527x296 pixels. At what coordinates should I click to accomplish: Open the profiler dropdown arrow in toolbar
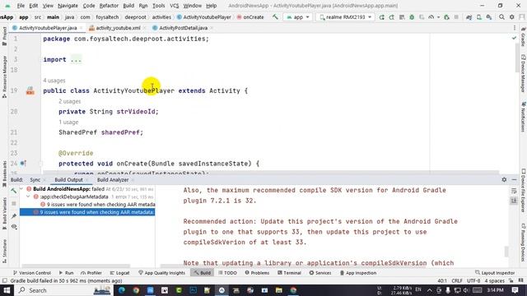click(x=438, y=17)
